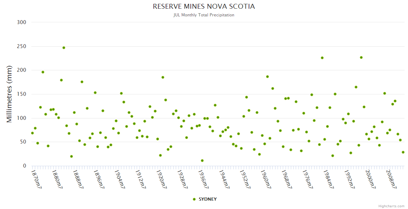Click the chart title RESERVE MINES NOVA SCOTIA
The image size is (408, 209).
(204, 7)
